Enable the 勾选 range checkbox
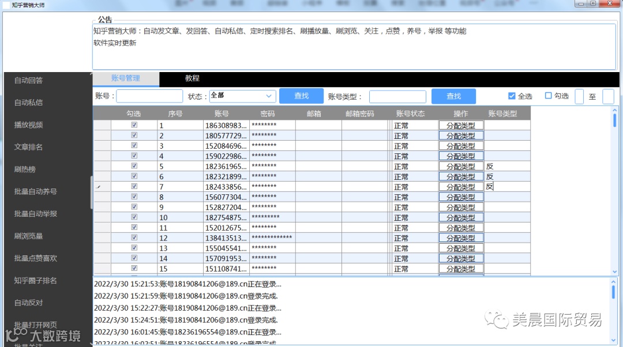Screen dimensions: 623x347 tap(549, 96)
